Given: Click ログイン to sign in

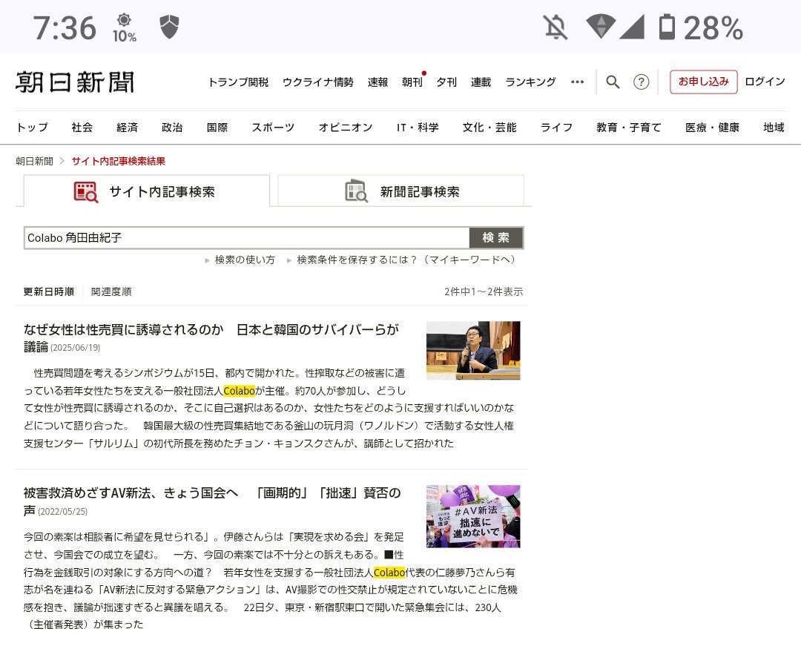Looking at the screenshot, I should point(765,82).
